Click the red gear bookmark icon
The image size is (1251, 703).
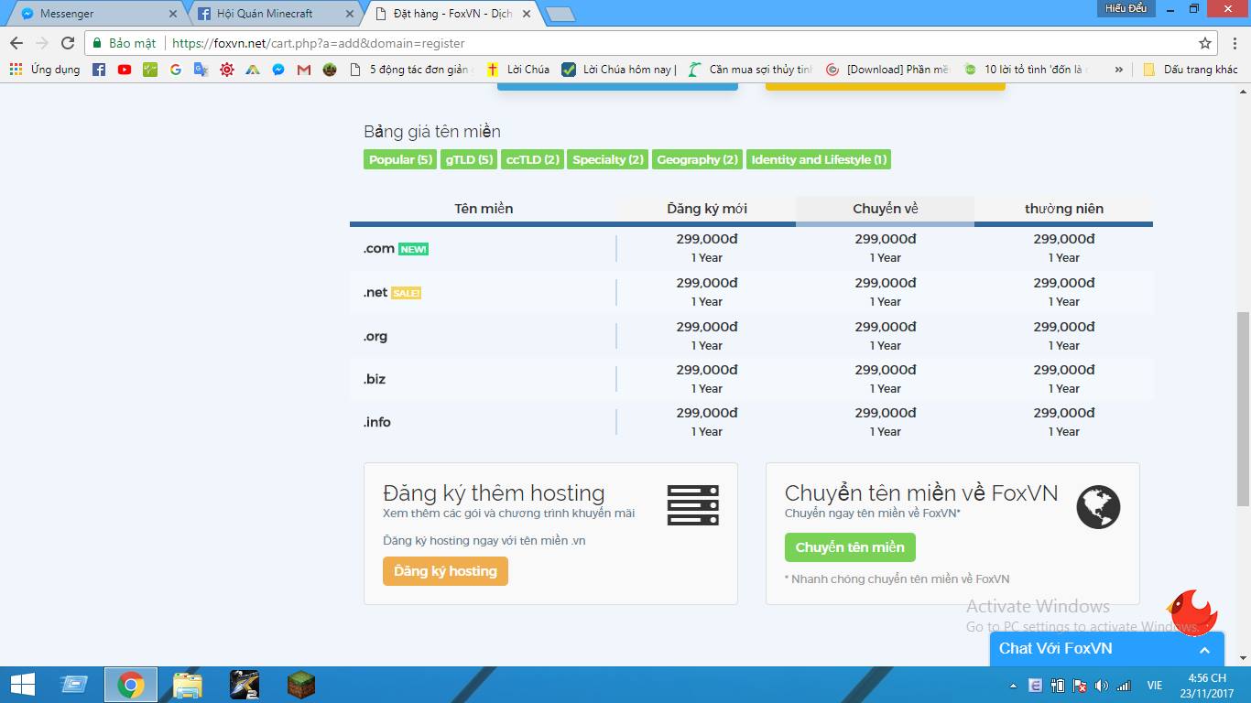pos(227,70)
